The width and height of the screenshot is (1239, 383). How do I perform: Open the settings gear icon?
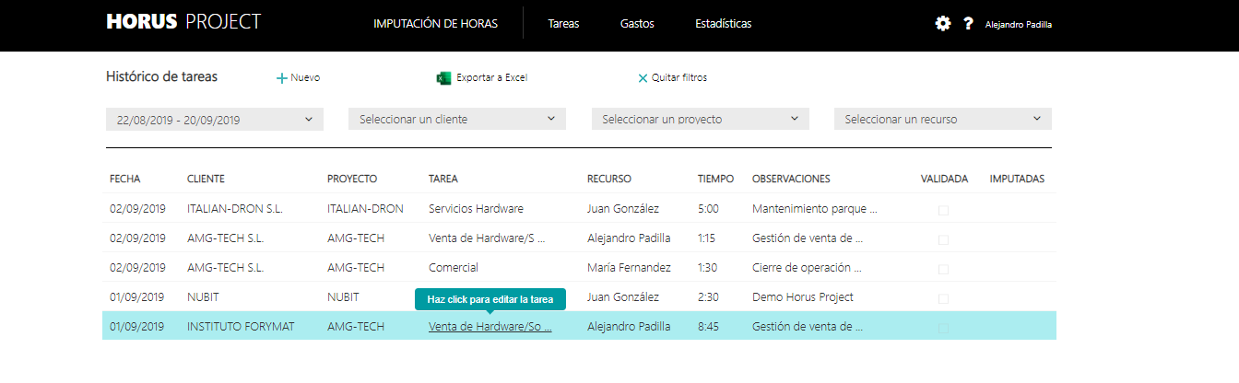coord(942,24)
